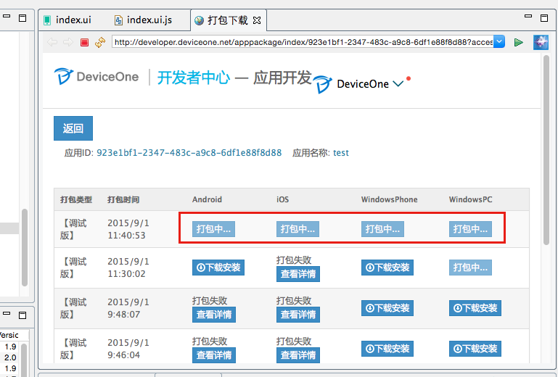558x377 pixels.
Task: Download WindowsPhone package from 9:48:07 row
Action: [x=387, y=308]
